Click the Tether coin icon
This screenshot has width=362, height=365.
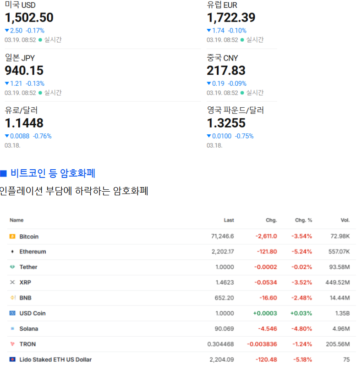click(12, 267)
